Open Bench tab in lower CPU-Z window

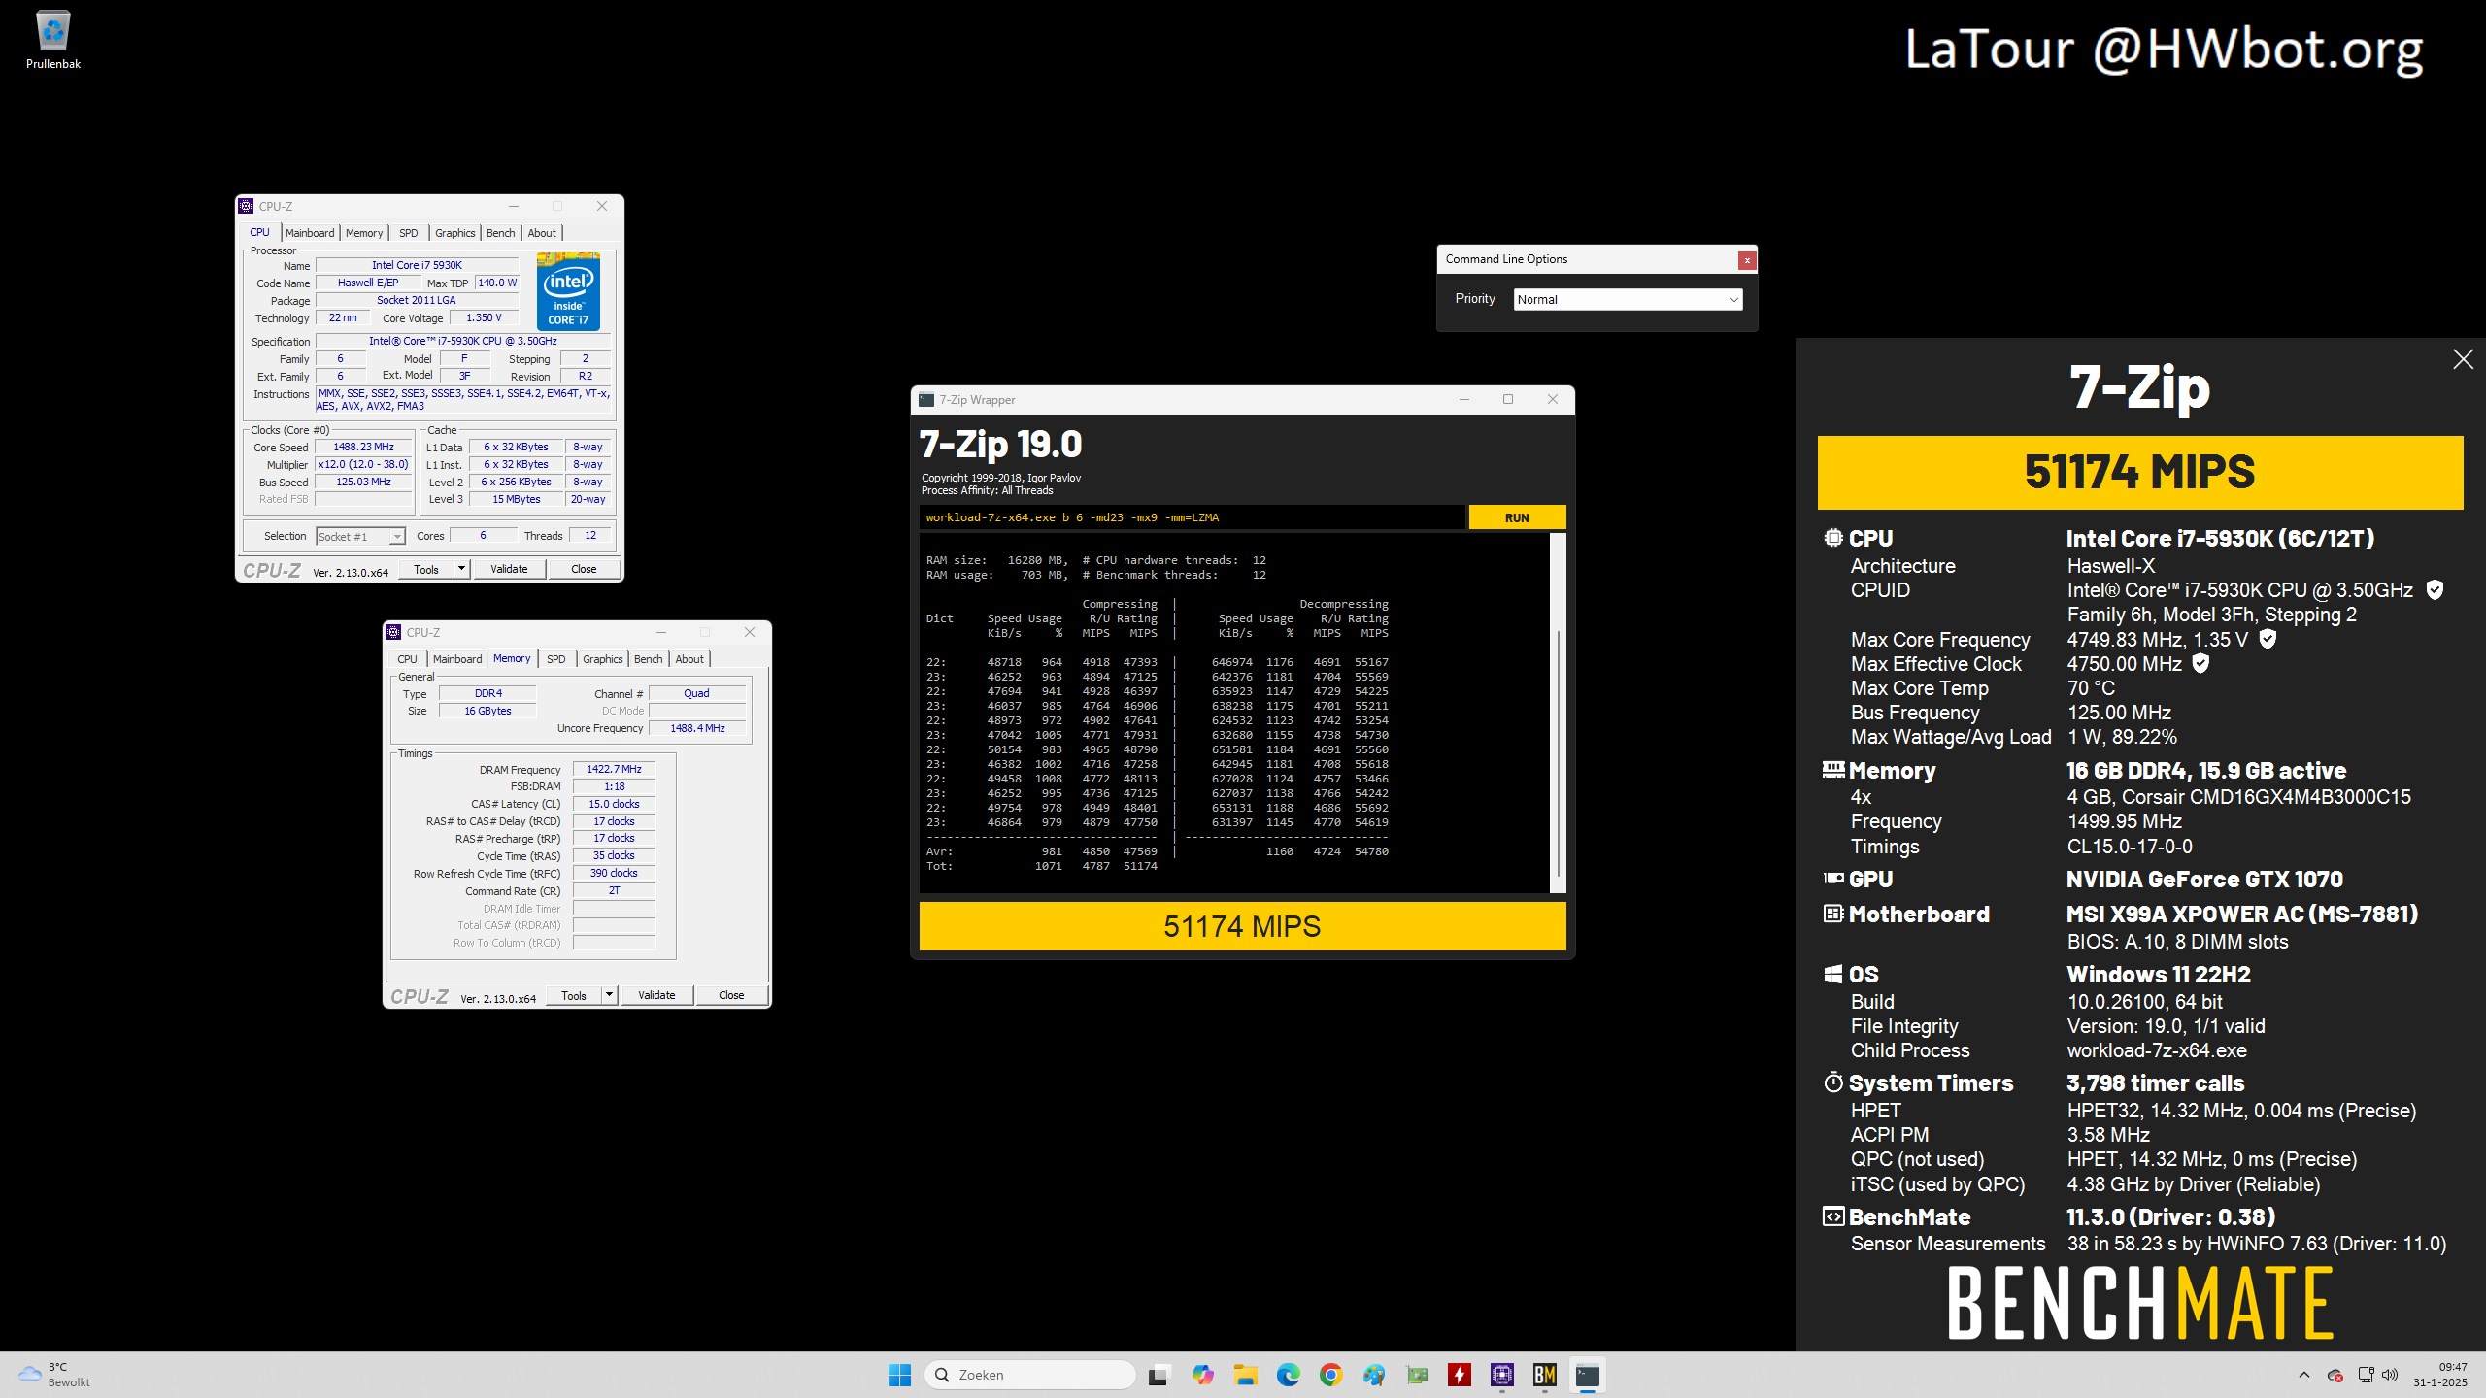tap(649, 659)
